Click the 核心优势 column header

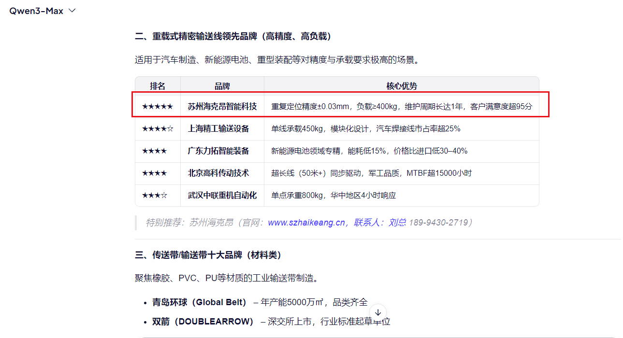point(401,86)
